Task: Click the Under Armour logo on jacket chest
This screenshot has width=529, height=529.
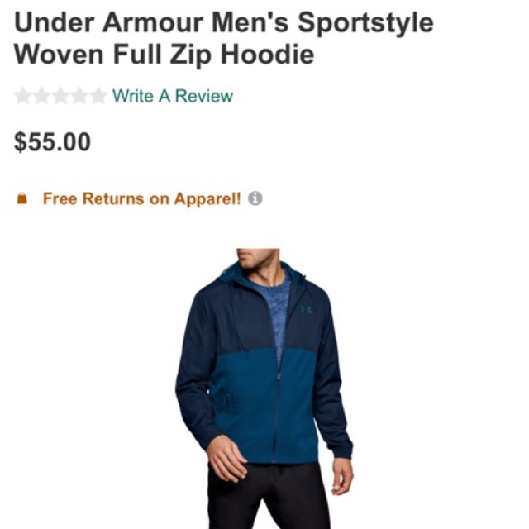Action: tap(306, 309)
